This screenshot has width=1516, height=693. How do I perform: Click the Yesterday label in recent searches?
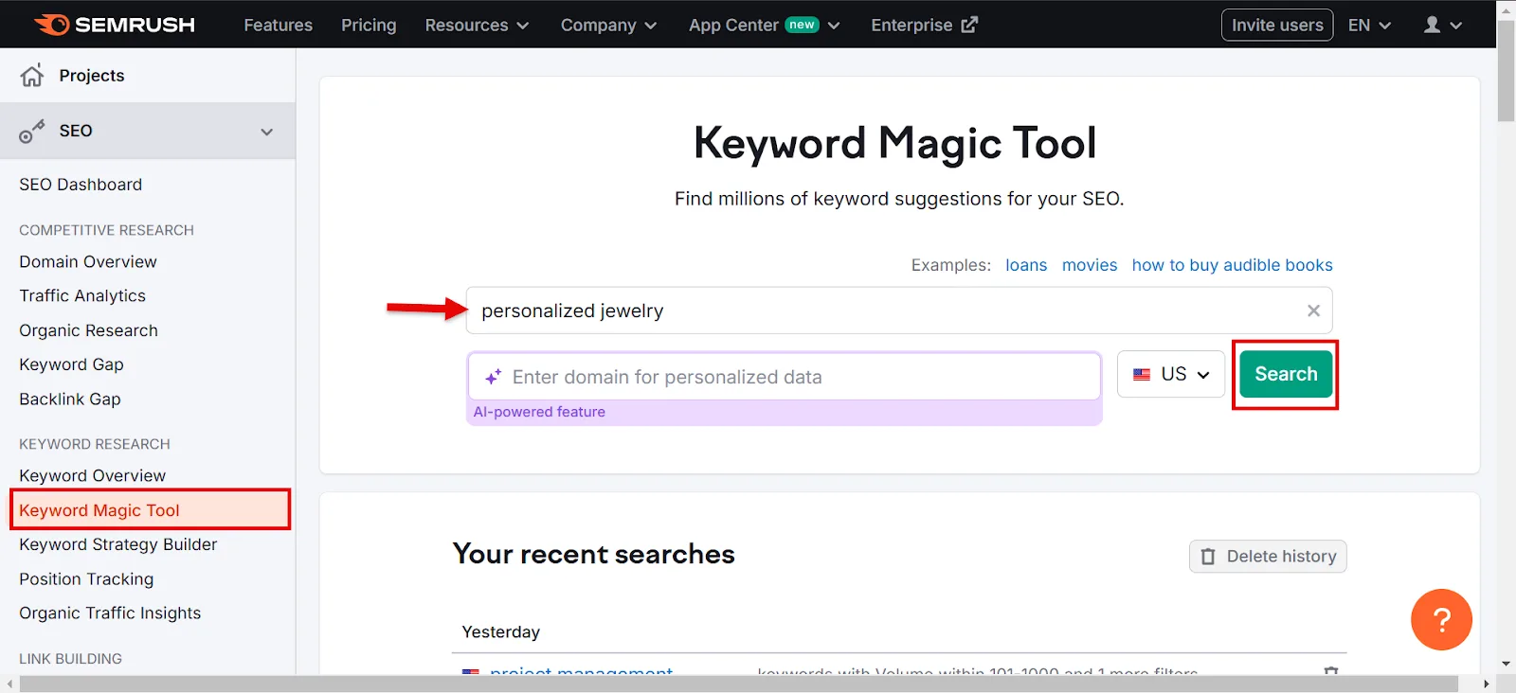(x=500, y=632)
